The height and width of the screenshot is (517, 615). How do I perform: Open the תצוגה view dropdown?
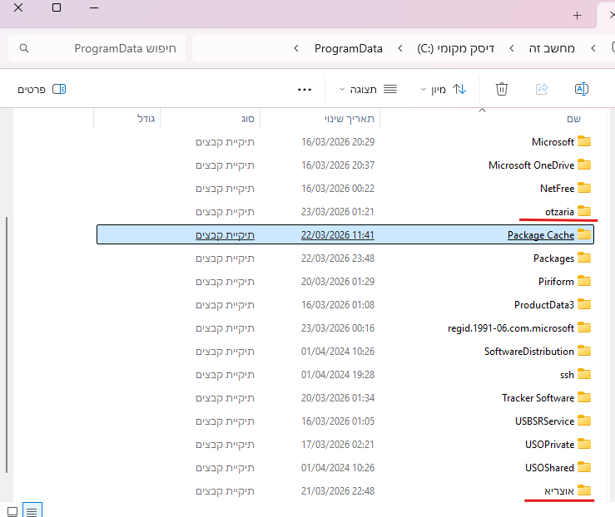click(368, 90)
